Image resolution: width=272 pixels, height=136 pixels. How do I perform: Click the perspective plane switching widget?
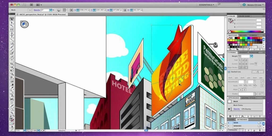tap(24, 24)
